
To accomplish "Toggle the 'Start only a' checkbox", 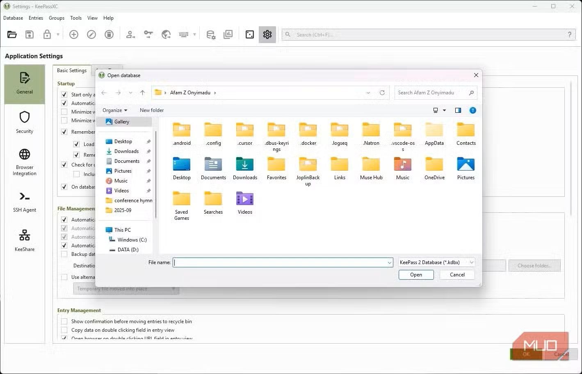I will click(64, 94).
